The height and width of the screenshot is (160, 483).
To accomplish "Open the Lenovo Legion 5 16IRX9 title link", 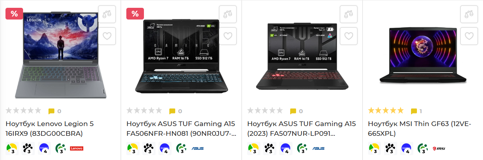I will coord(50,129).
